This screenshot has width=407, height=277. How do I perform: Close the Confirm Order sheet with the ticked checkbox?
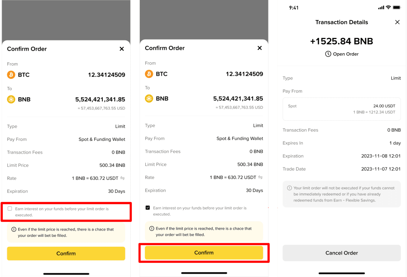tap(260, 48)
